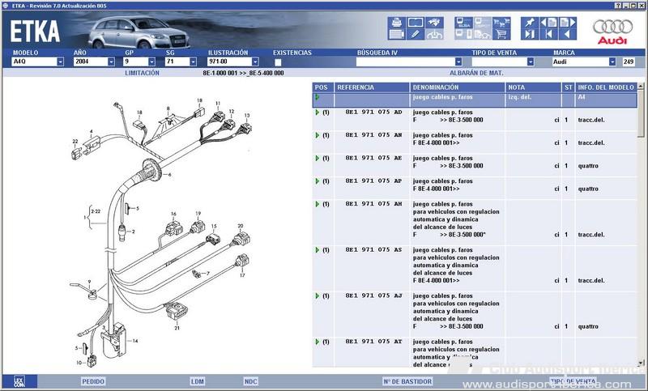Viewport: 648px width, 391px height.
Task: Open the Marca dropdown showing Audi
Action: click(x=612, y=62)
